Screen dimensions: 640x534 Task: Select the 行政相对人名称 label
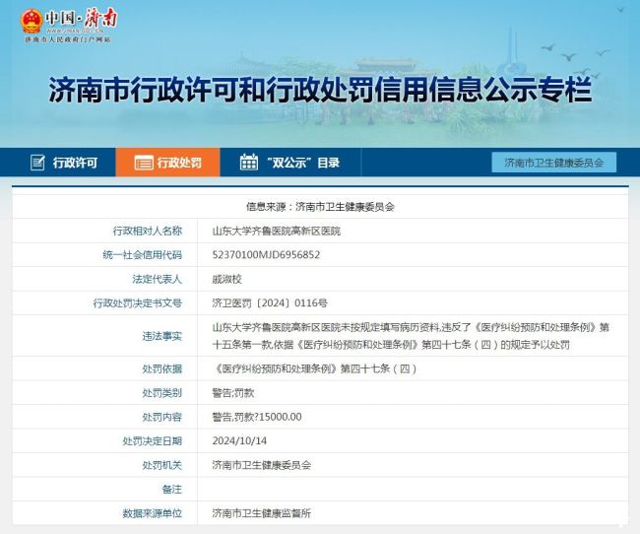click(x=147, y=231)
